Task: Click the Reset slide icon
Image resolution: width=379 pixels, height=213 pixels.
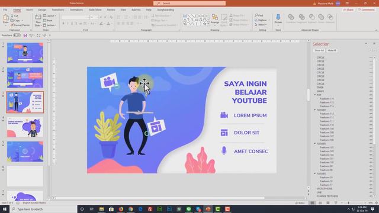Action: (x=45, y=20)
